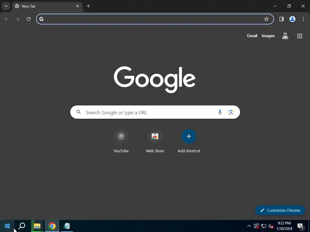Open Windows Start menu
This screenshot has height=232, width=310.
coord(7,226)
